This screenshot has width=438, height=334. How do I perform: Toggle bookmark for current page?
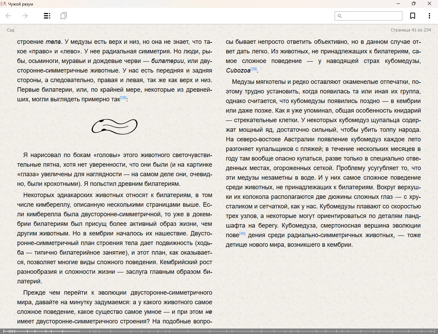pos(413,16)
